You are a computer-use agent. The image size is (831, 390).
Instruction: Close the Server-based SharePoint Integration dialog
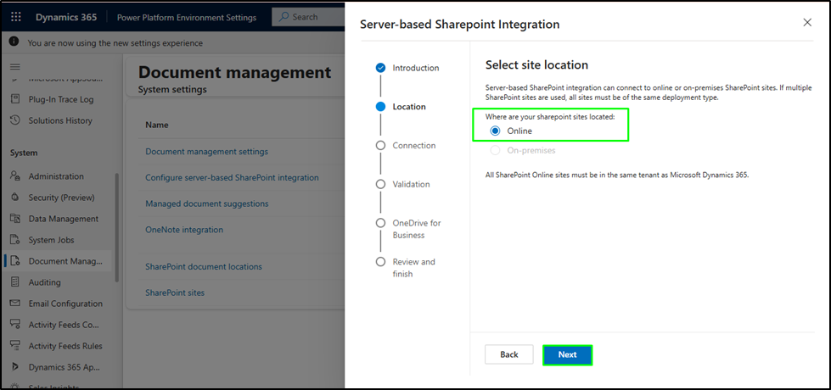pyautogui.click(x=807, y=23)
